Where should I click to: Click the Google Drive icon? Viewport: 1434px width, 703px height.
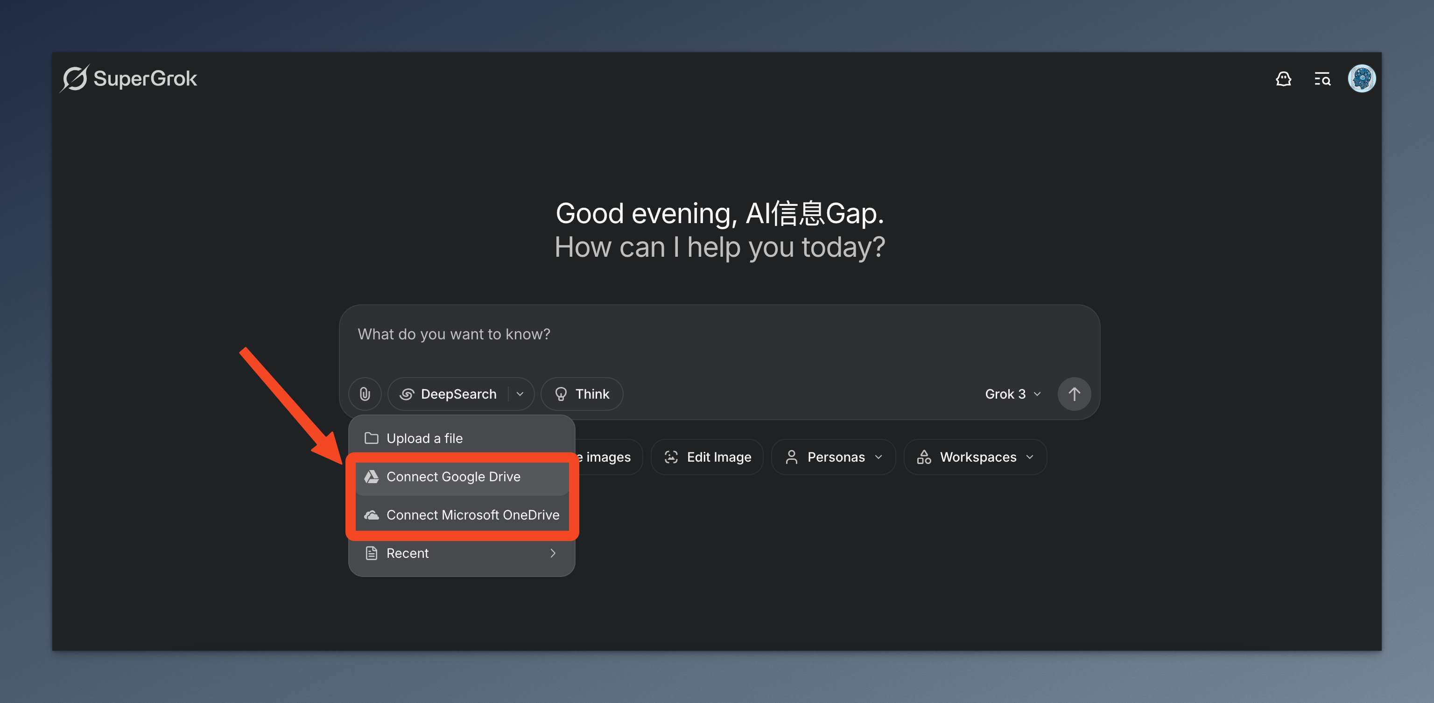[371, 477]
